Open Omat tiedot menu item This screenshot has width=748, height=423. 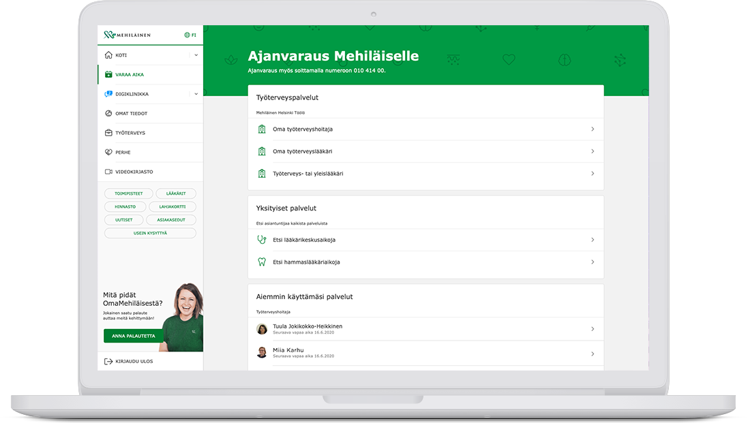[150, 113]
